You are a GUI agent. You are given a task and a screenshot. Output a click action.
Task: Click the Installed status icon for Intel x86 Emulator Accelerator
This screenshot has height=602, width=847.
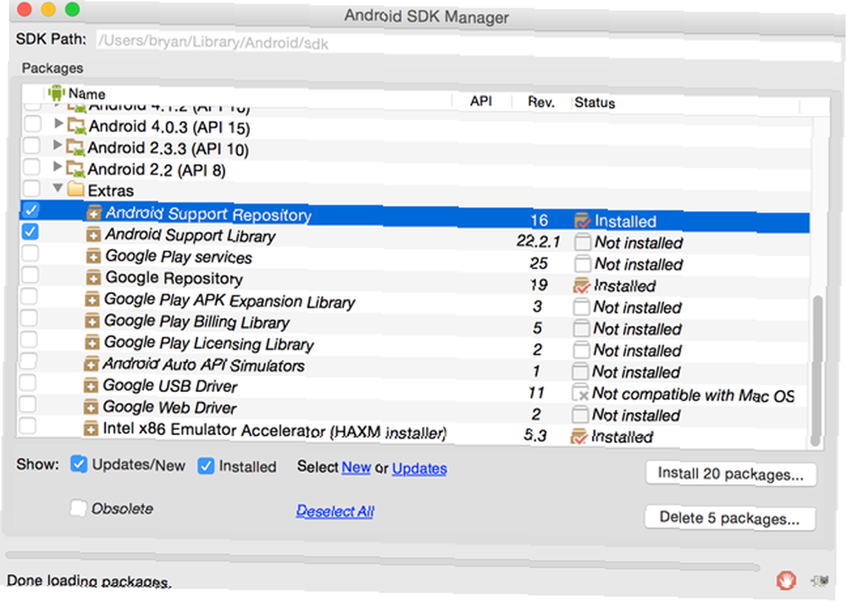pos(579,436)
